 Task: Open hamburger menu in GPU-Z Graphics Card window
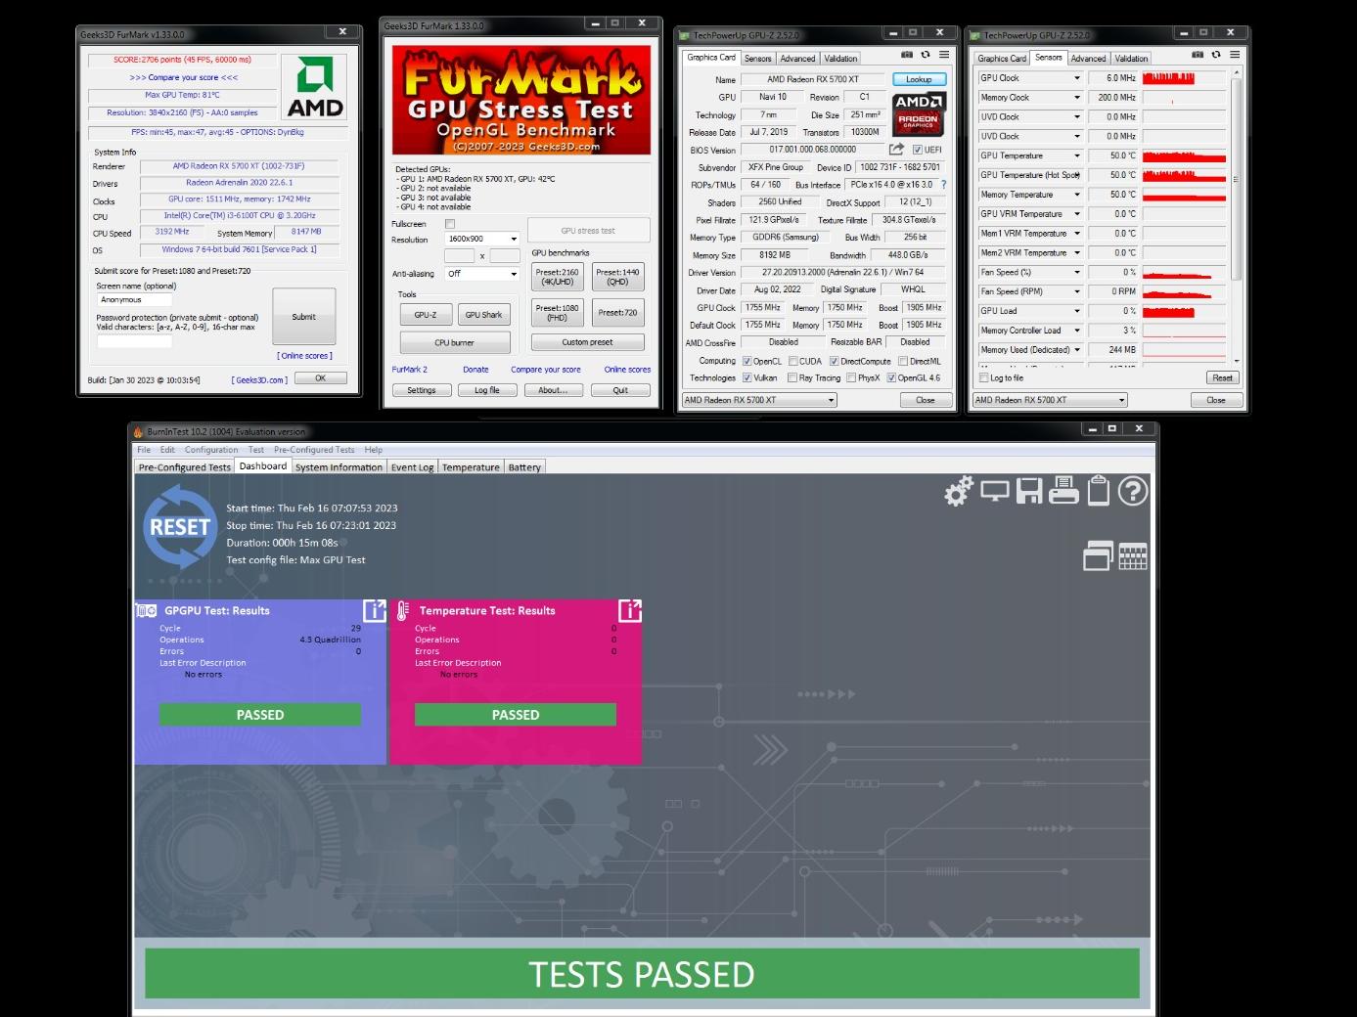(944, 55)
